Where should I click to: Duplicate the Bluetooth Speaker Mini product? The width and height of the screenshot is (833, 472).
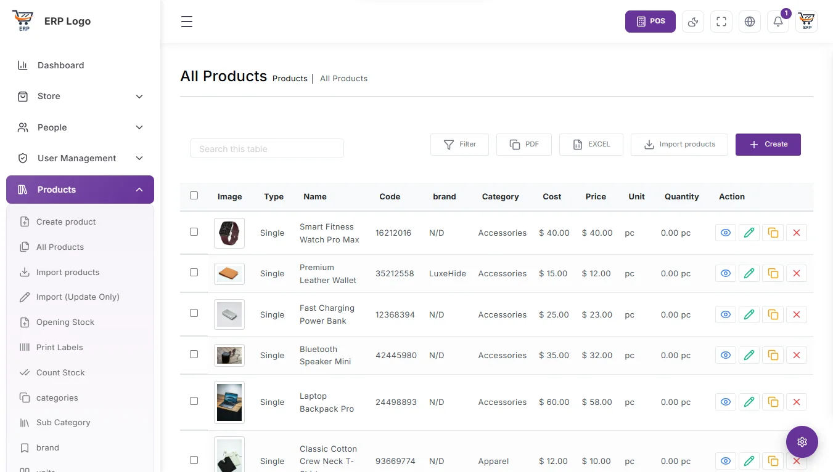pyautogui.click(x=773, y=355)
